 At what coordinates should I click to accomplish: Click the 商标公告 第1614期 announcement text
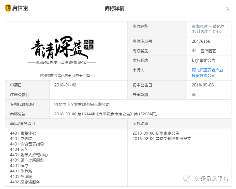106,114
